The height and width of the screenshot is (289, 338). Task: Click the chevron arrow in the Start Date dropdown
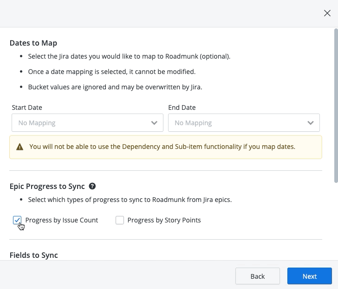[154, 123]
